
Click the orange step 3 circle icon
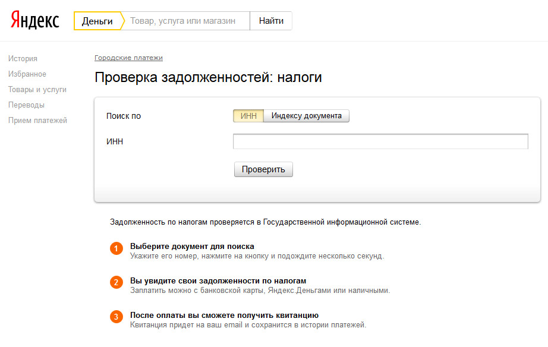tap(116, 317)
